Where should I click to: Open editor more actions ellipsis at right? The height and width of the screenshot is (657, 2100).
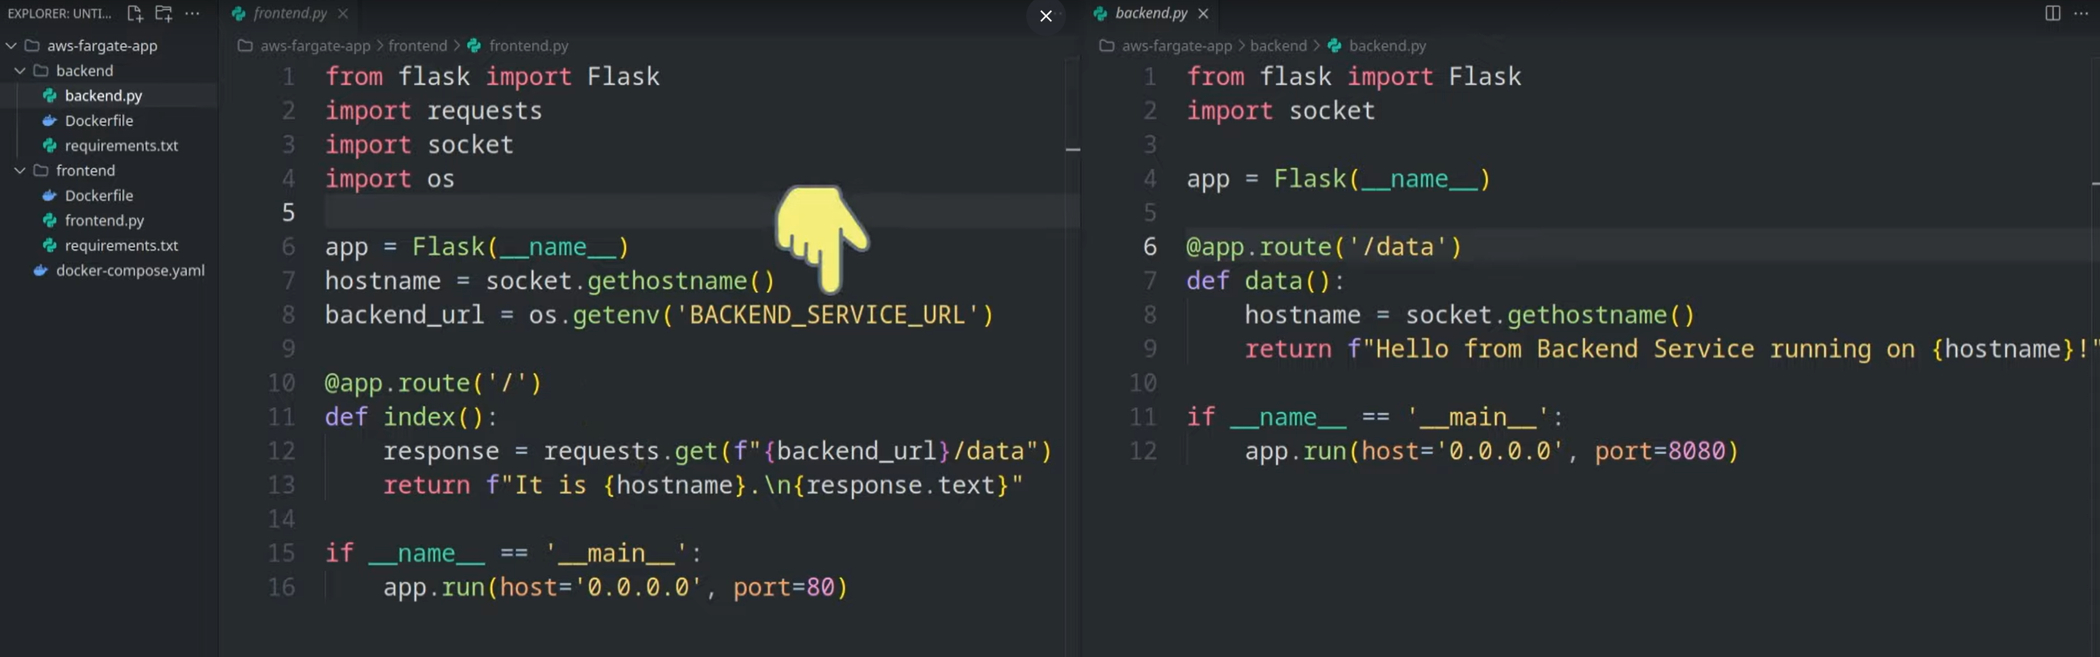pos(2081,13)
